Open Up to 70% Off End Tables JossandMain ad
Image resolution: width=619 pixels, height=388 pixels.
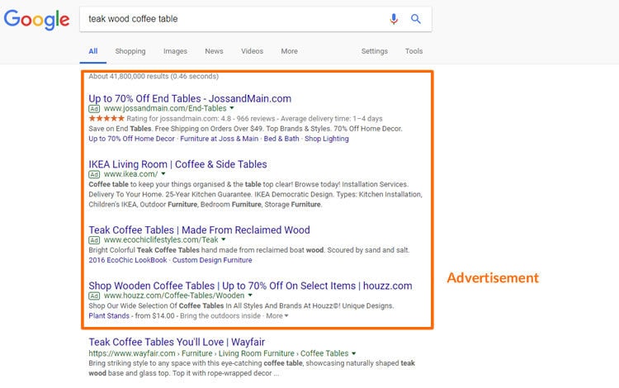point(190,98)
